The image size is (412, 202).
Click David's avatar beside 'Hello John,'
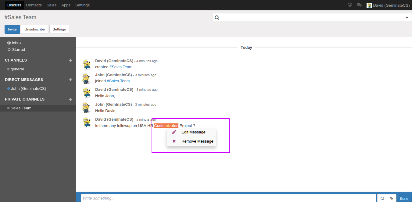pyautogui.click(x=87, y=93)
